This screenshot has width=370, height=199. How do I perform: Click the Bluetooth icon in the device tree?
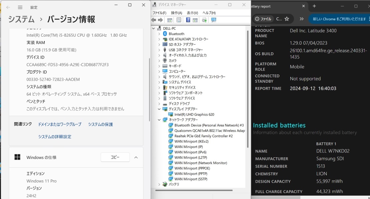coord(165,34)
